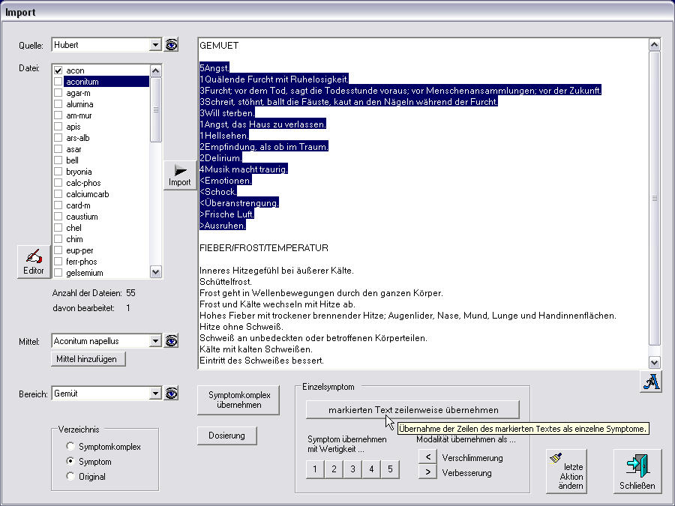Select the Original radio option
The width and height of the screenshot is (675, 506).
pos(70,477)
